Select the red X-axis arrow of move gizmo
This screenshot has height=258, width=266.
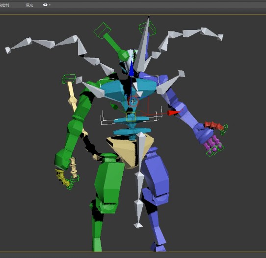coord(173,113)
